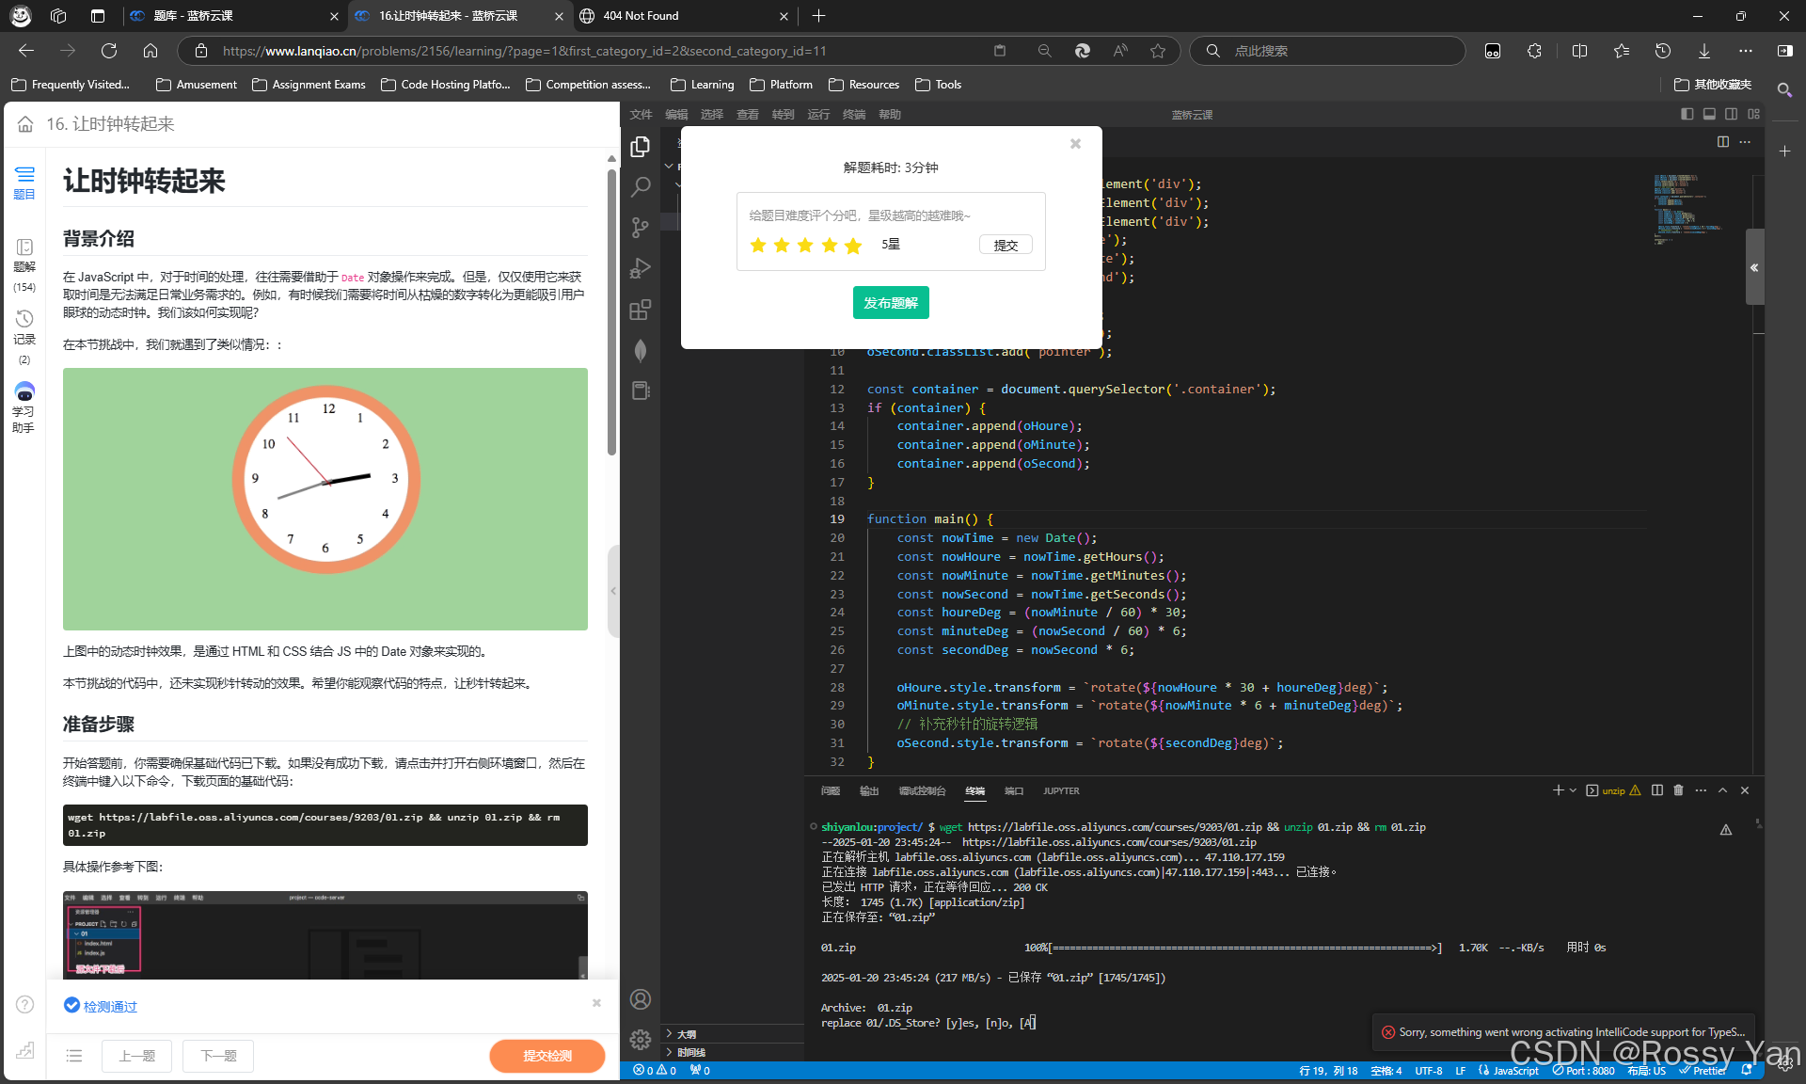
Task: Click the orange 提交检测 button
Action: tap(547, 1056)
